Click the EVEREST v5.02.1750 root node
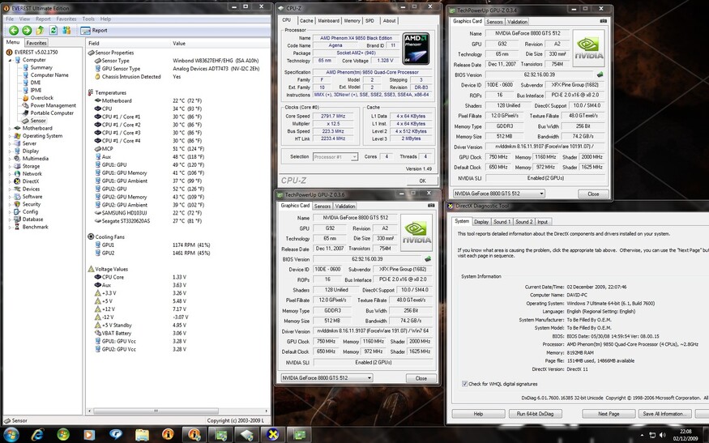This screenshot has height=443, width=709. click(36, 52)
